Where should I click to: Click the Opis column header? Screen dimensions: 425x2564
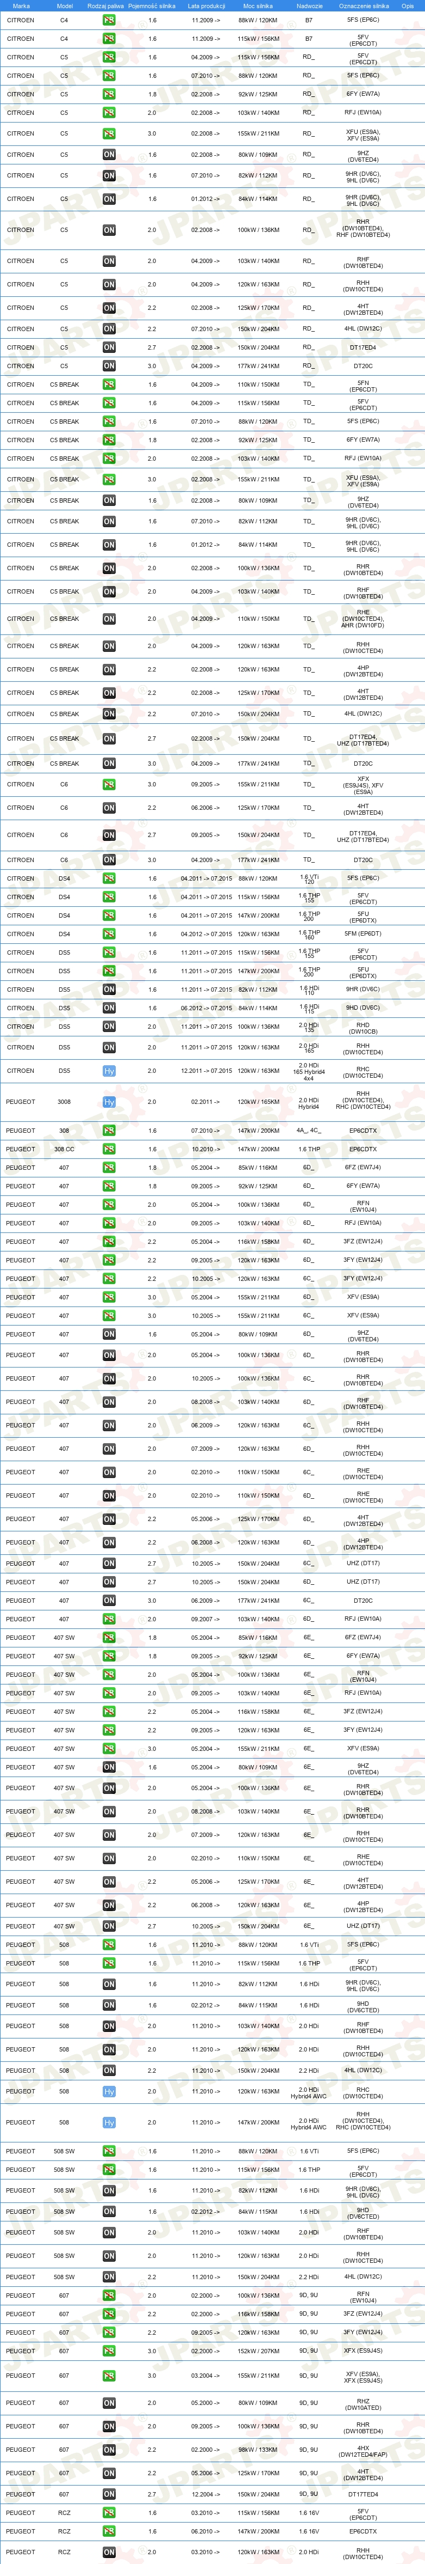tap(407, 6)
